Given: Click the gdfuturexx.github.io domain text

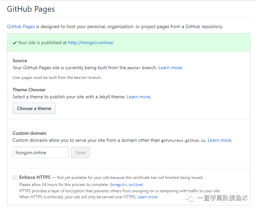Looking at the screenshot, I should tap(183, 140).
